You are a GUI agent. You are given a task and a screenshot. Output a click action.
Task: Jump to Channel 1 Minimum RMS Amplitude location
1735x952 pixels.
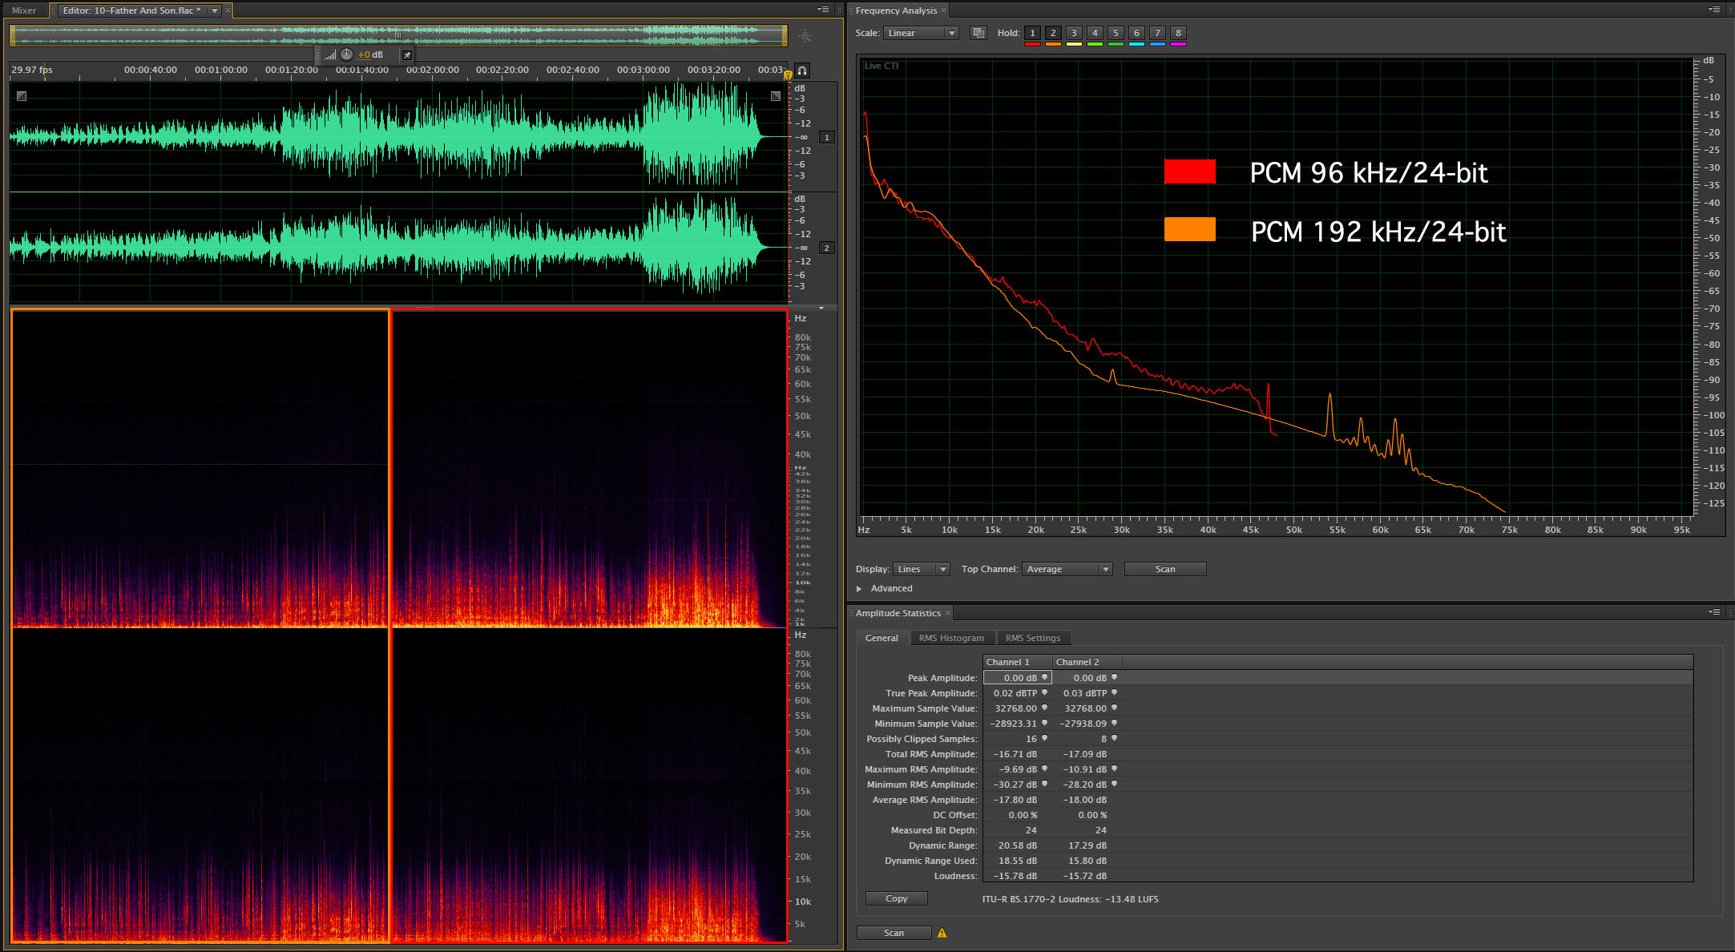pos(1044,784)
